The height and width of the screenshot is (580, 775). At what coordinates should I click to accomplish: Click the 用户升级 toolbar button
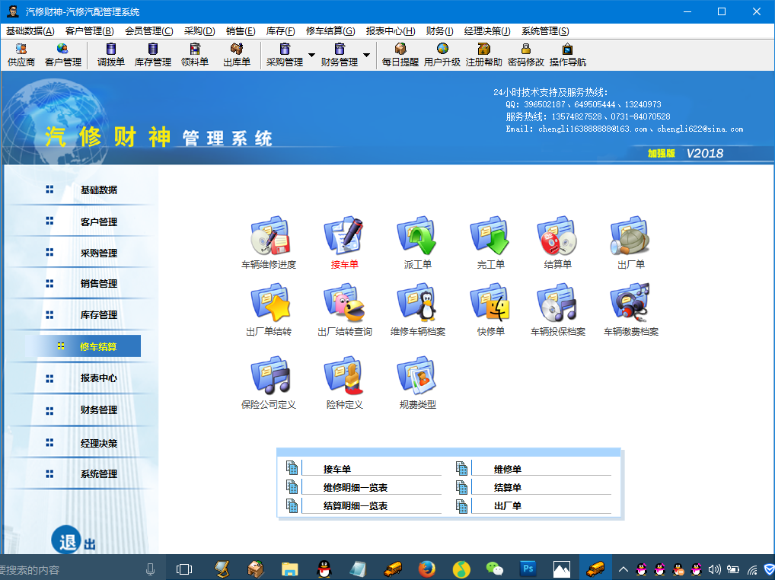point(442,55)
